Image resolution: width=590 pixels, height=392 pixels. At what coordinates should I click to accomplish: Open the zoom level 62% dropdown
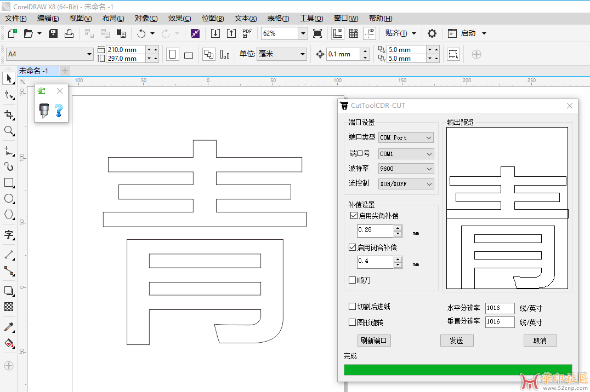[x=303, y=33]
